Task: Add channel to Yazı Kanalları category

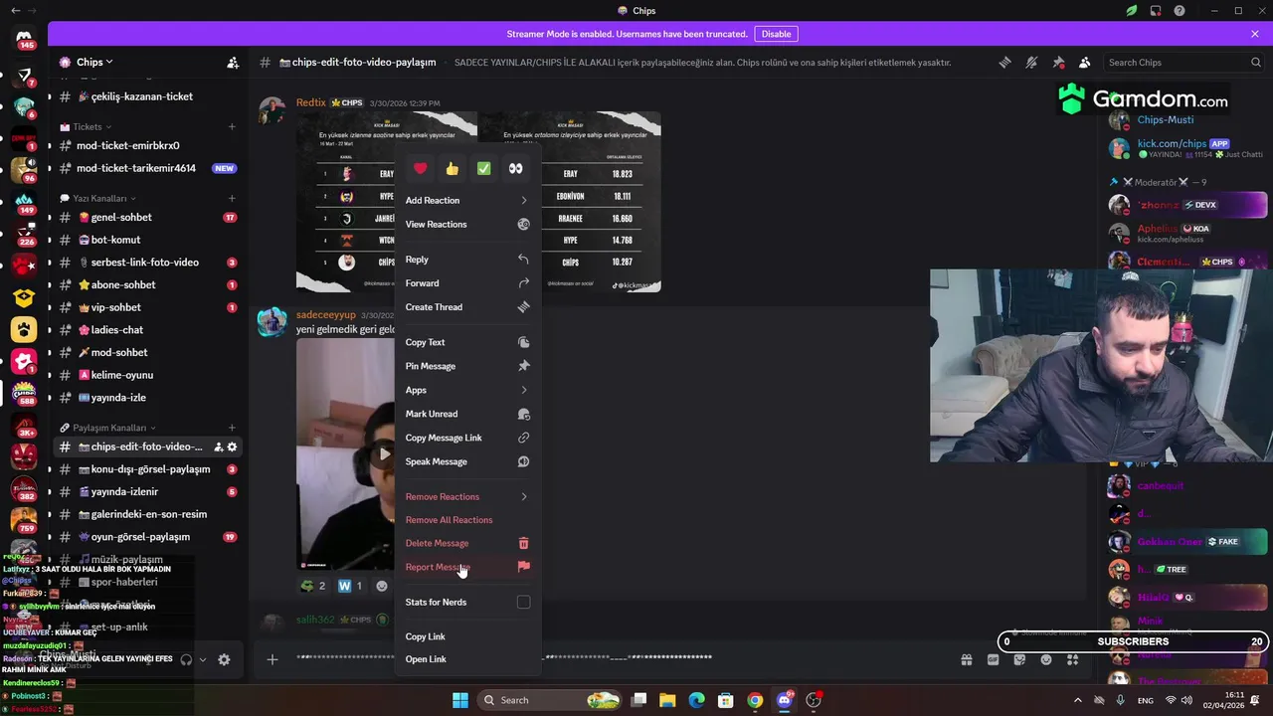Action: point(232,198)
